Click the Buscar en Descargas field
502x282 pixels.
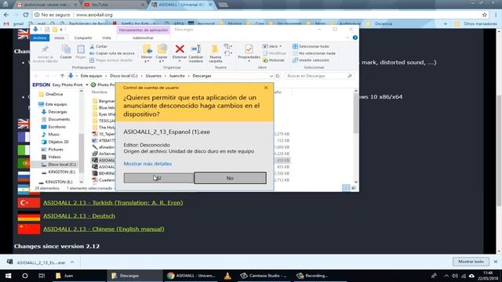coord(319,76)
